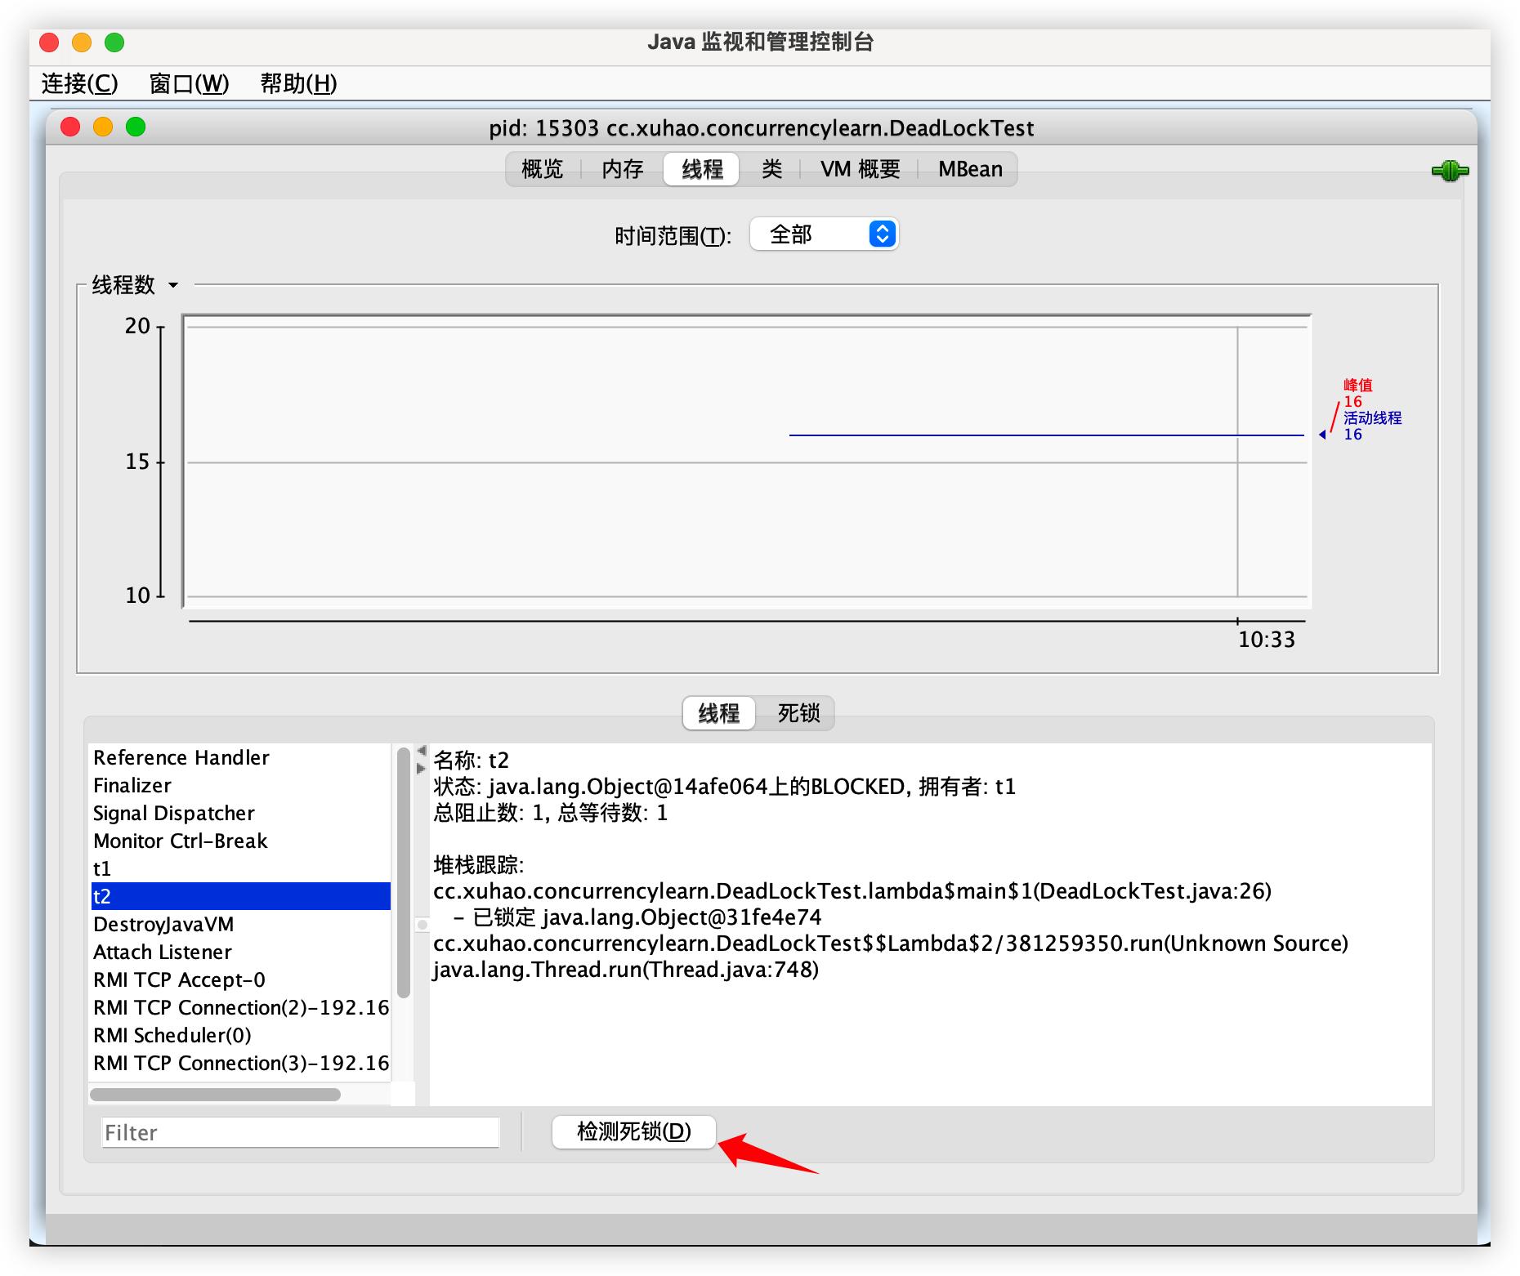This screenshot has width=1520, height=1276.
Task: Select thread t2 in list
Action: (240, 896)
